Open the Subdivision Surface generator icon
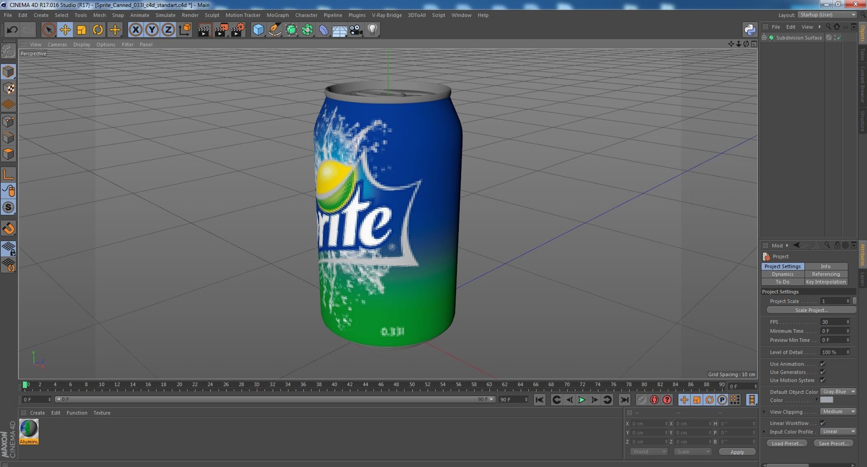The height and width of the screenshot is (467, 867). [291, 30]
